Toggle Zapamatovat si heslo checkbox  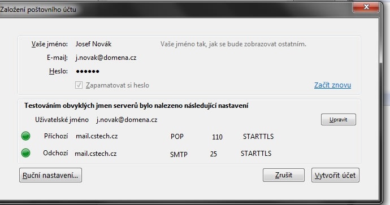click(79, 85)
